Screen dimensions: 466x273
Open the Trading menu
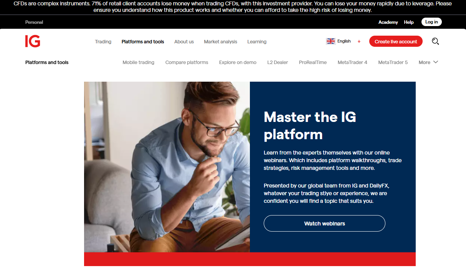[103, 41]
